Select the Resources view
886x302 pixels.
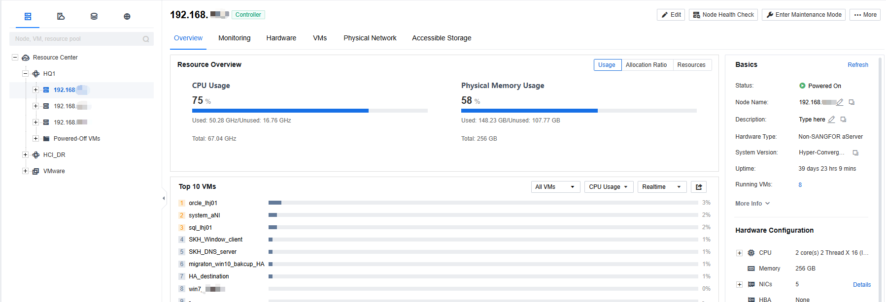tap(691, 65)
